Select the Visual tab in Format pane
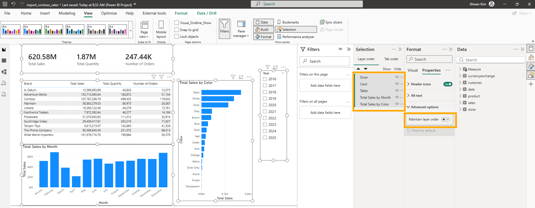This screenshot has width=535, height=208. click(x=412, y=70)
